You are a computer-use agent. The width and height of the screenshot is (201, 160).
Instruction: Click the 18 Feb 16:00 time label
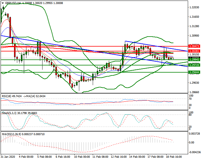point(174,157)
